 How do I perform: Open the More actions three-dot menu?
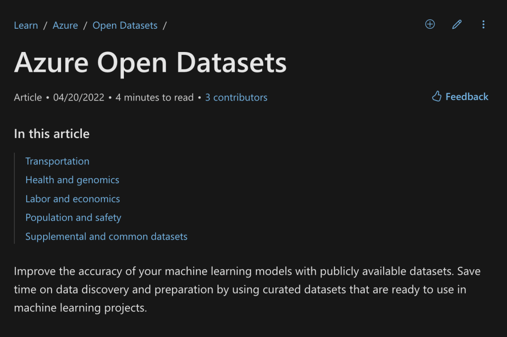click(x=483, y=24)
